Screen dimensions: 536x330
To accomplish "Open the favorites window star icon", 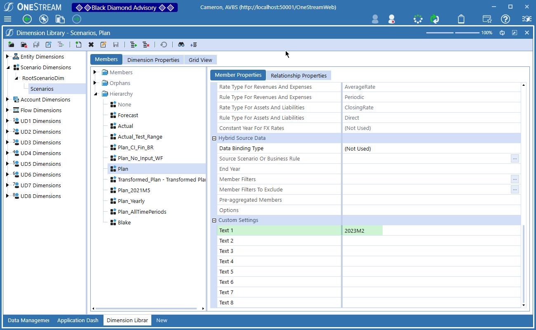I will click(x=487, y=19).
